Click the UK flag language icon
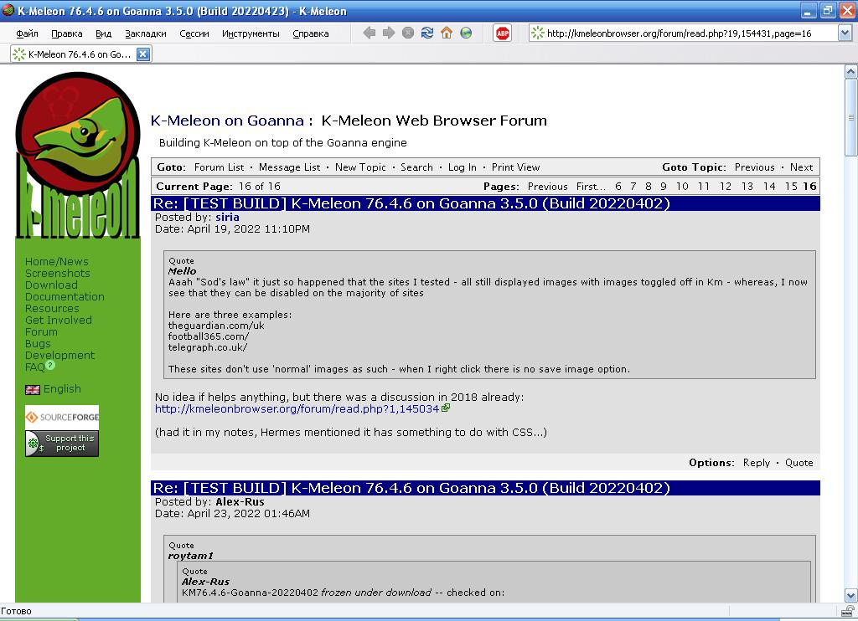 [x=33, y=390]
